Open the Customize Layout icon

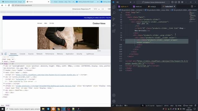(x=182, y=2)
